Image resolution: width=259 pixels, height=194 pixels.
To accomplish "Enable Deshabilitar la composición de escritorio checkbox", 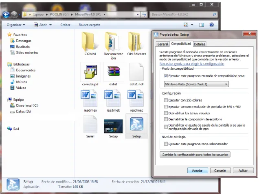I will (x=166, y=119).
